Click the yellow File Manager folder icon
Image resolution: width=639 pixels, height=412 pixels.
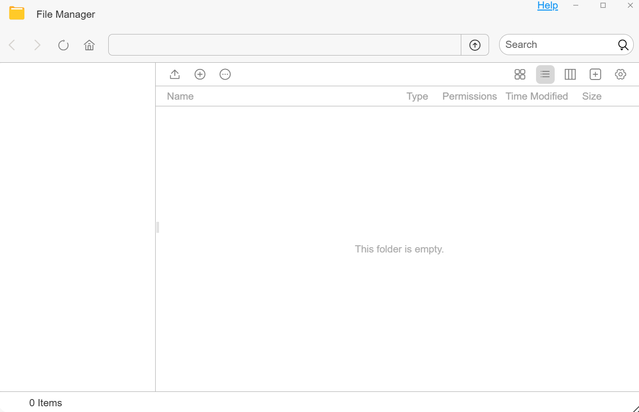[x=17, y=13]
